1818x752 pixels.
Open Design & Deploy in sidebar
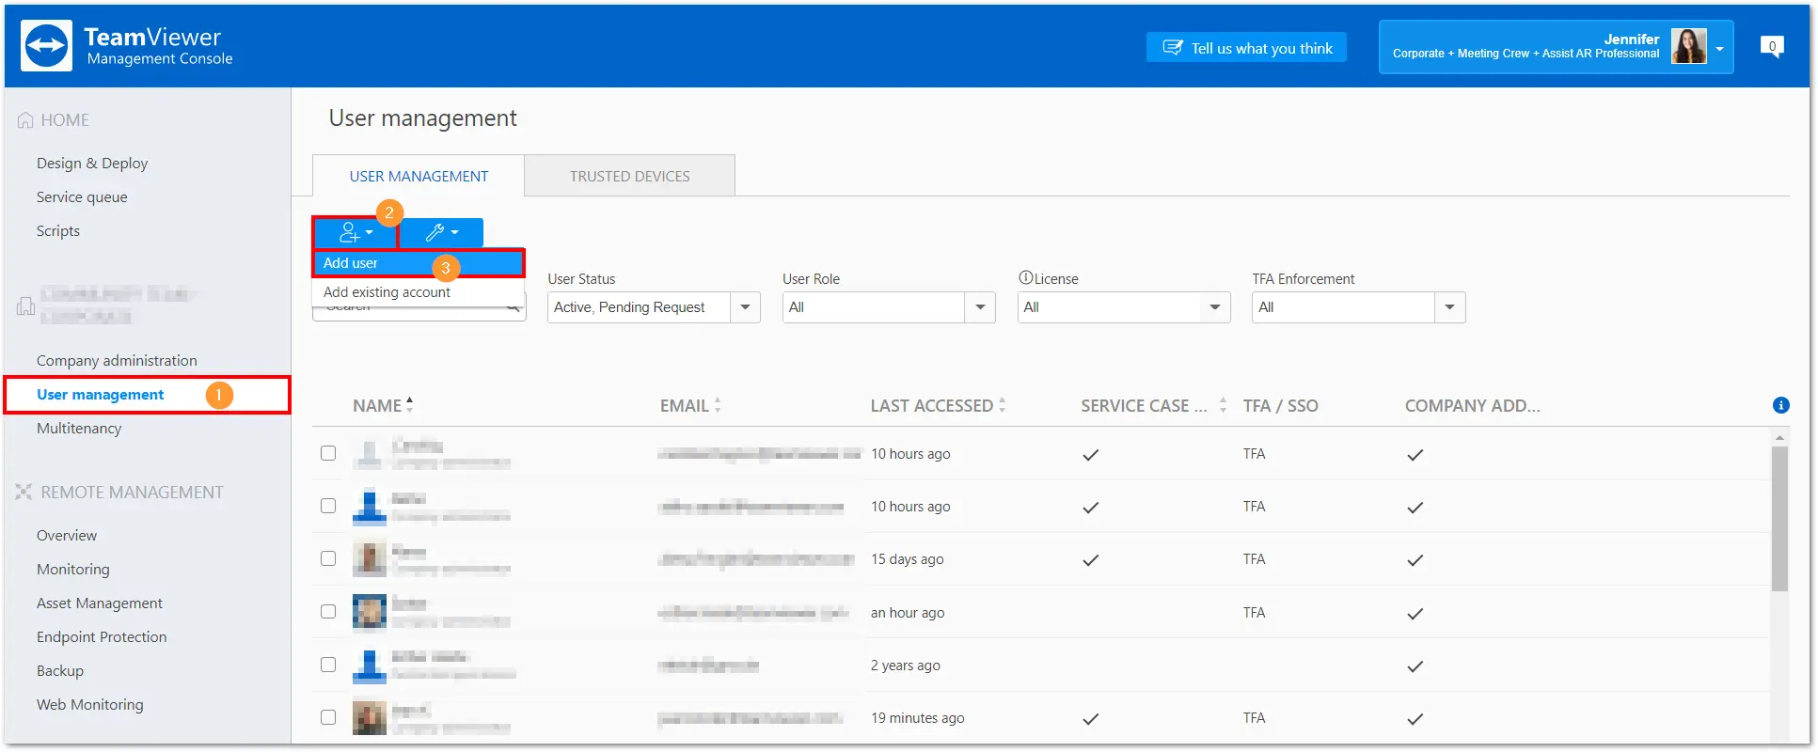click(x=92, y=163)
